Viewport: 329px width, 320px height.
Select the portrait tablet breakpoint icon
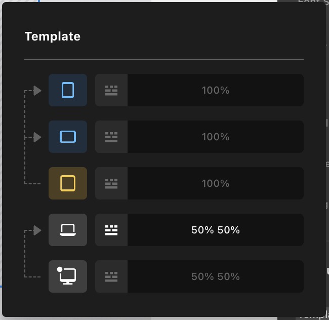pos(68,90)
